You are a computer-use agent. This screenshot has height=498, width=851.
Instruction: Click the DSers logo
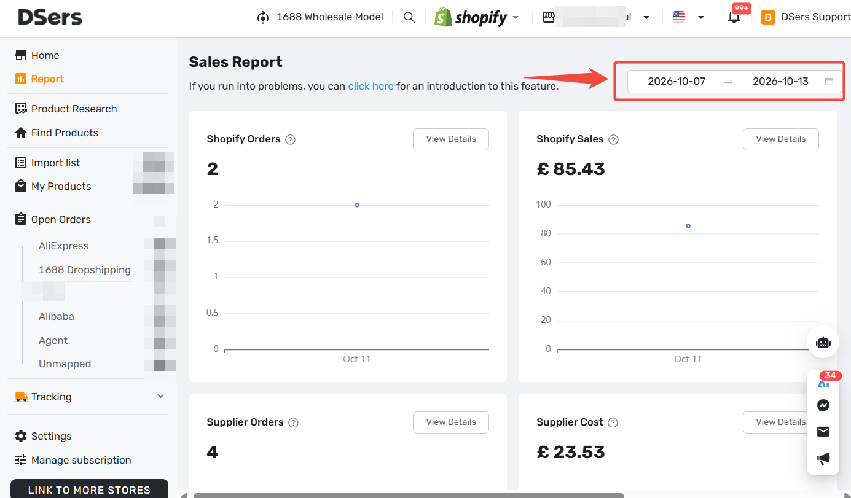point(50,17)
